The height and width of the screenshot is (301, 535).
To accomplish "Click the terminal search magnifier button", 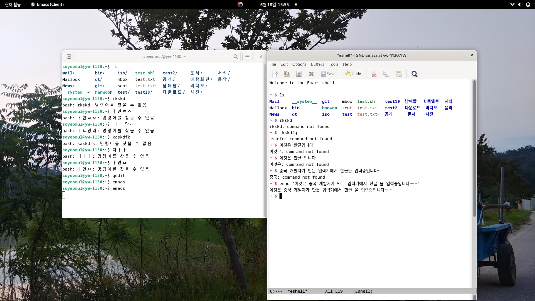I will [x=236, y=57].
